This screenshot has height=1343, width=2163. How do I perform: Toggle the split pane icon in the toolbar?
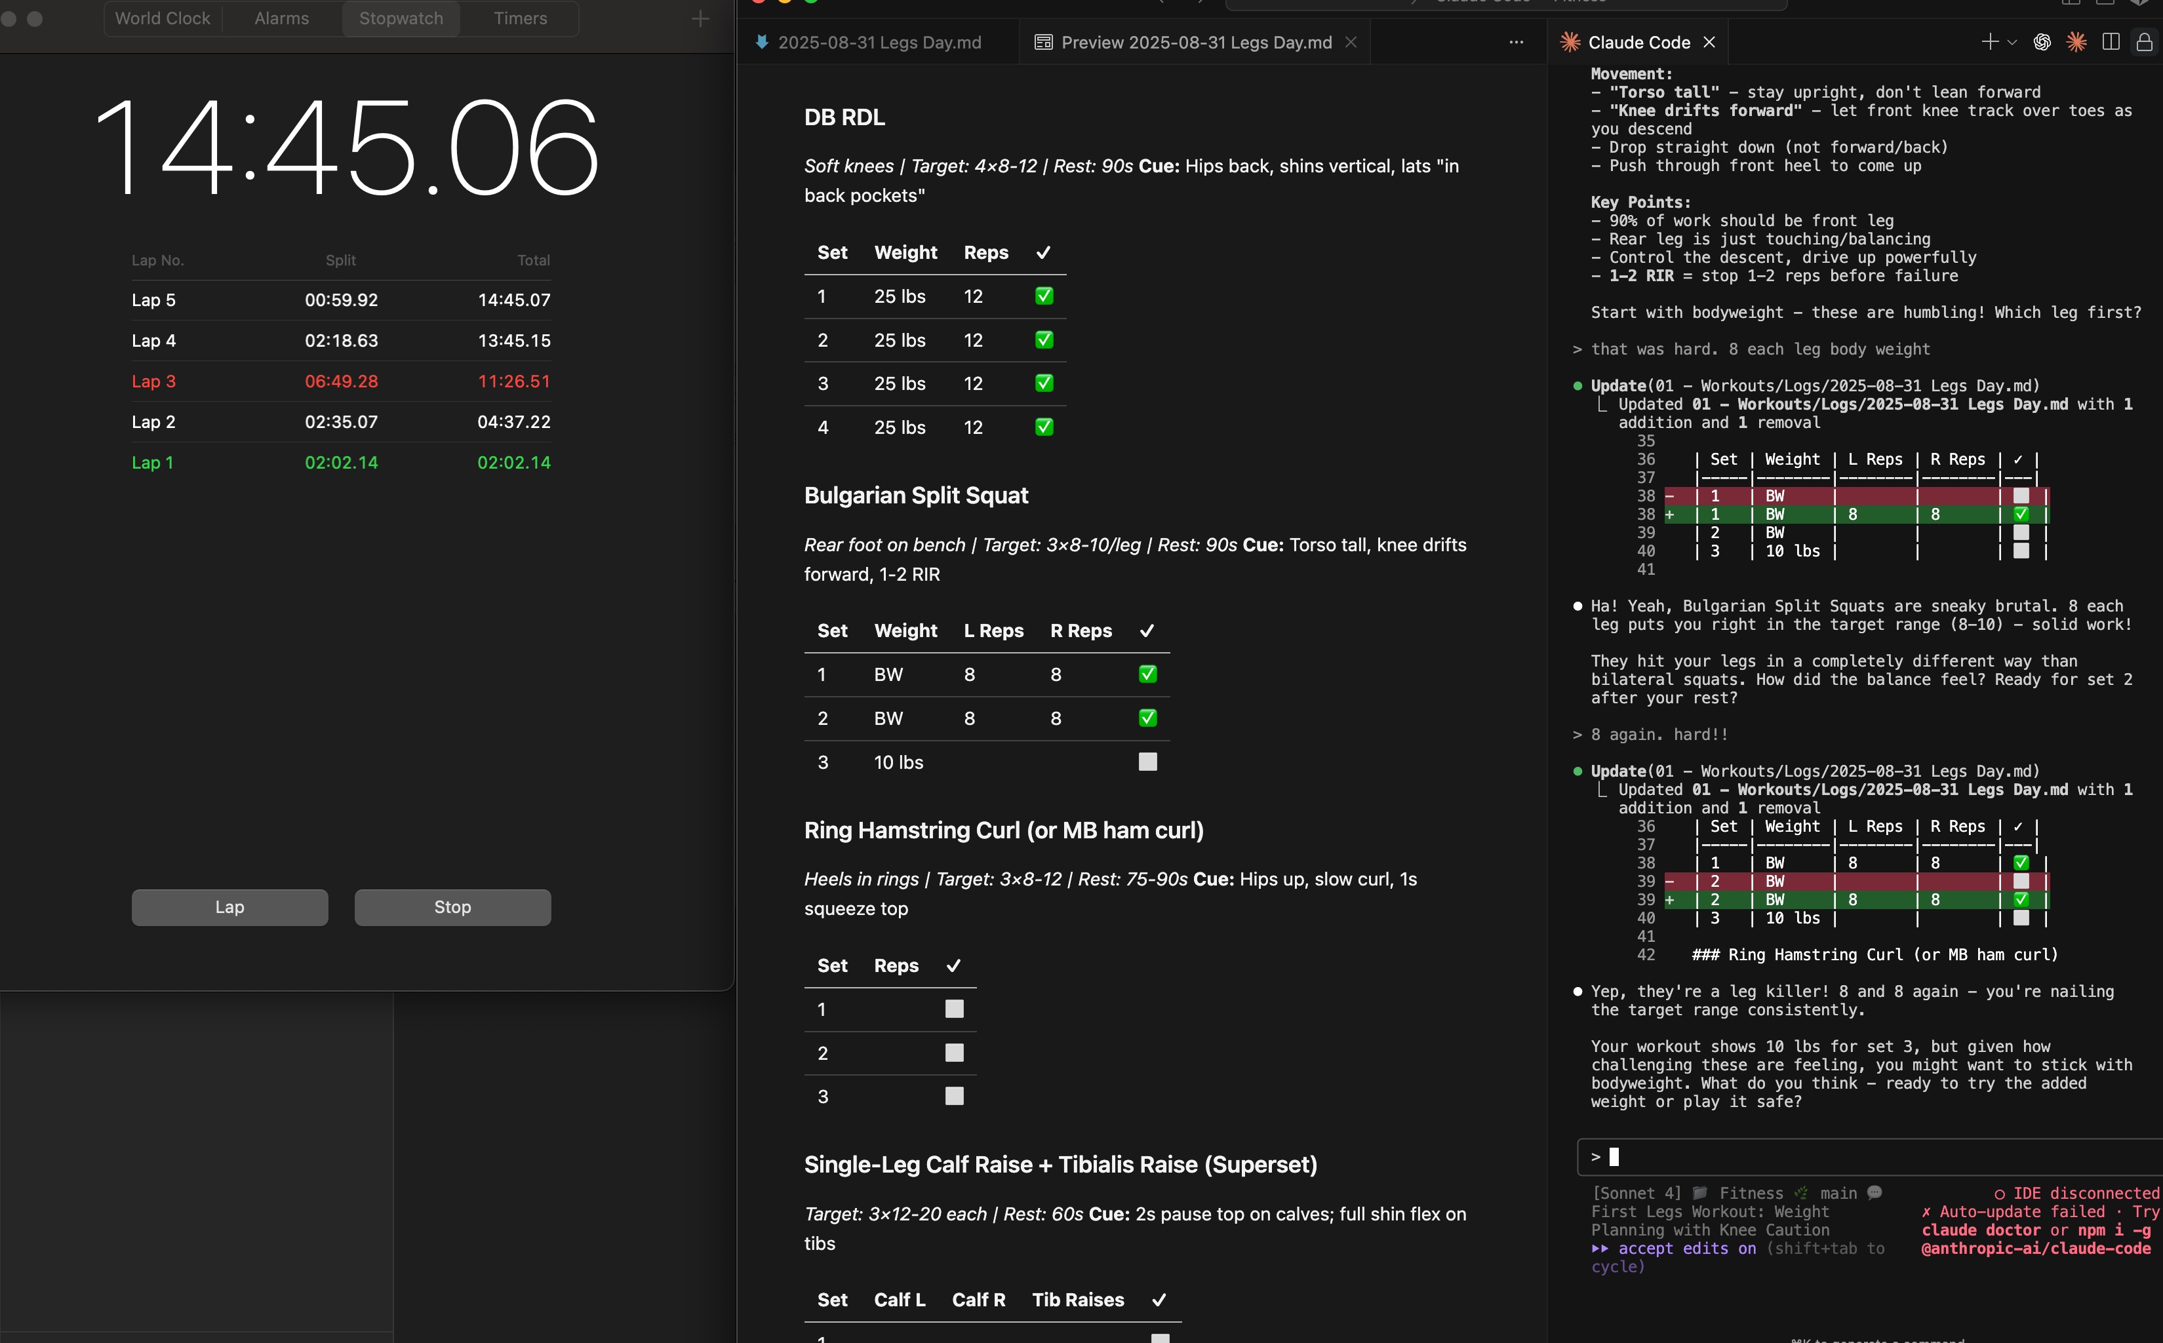coord(2110,42)
